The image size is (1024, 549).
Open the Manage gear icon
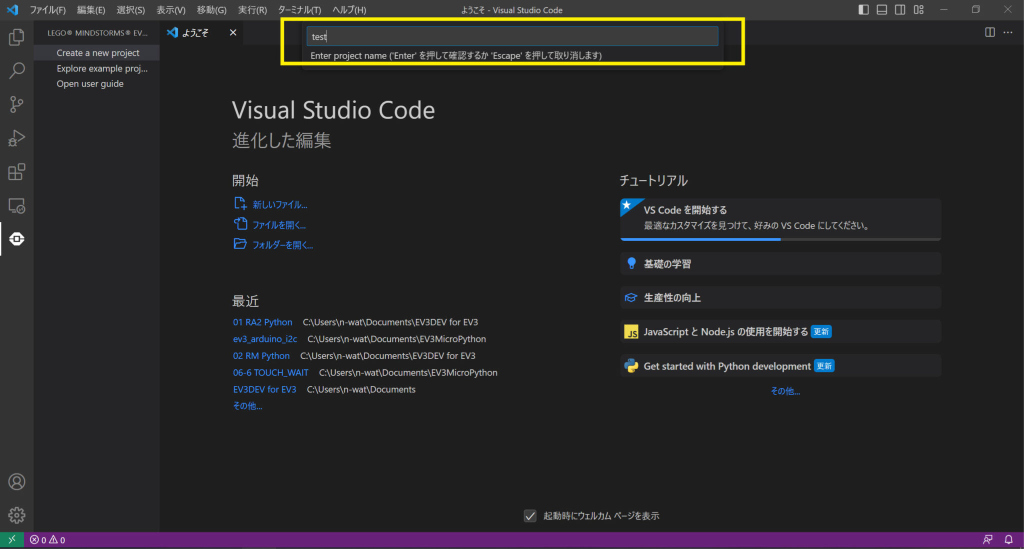(16, 515)
